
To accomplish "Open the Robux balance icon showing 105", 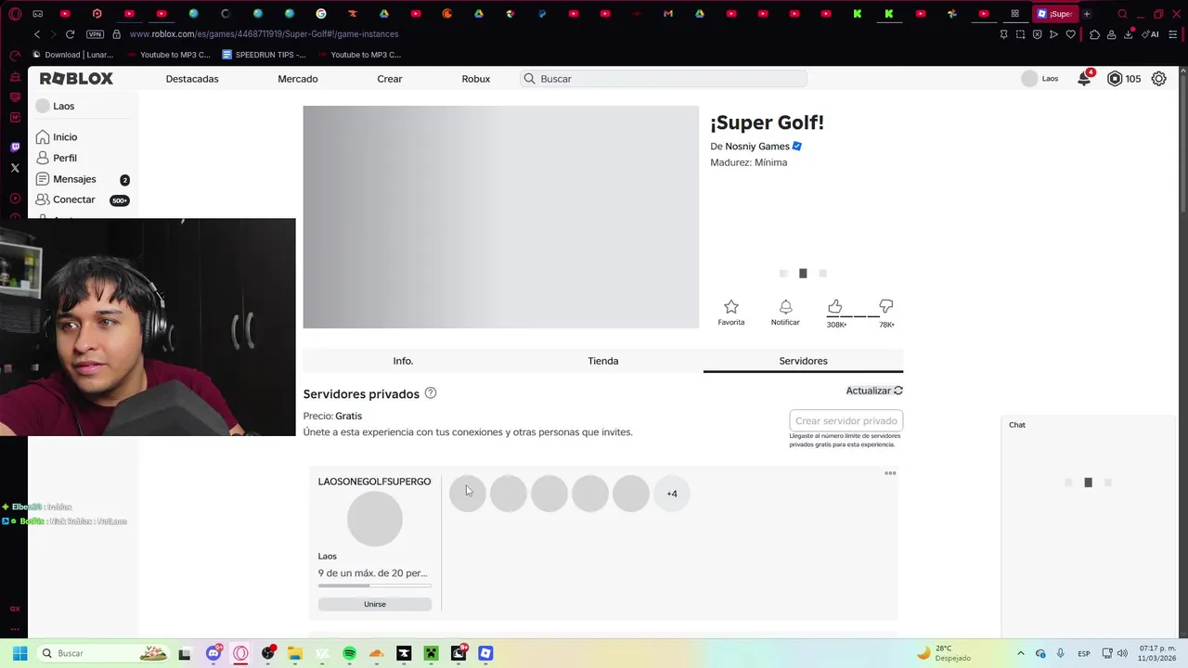I will pos(1115,79).
